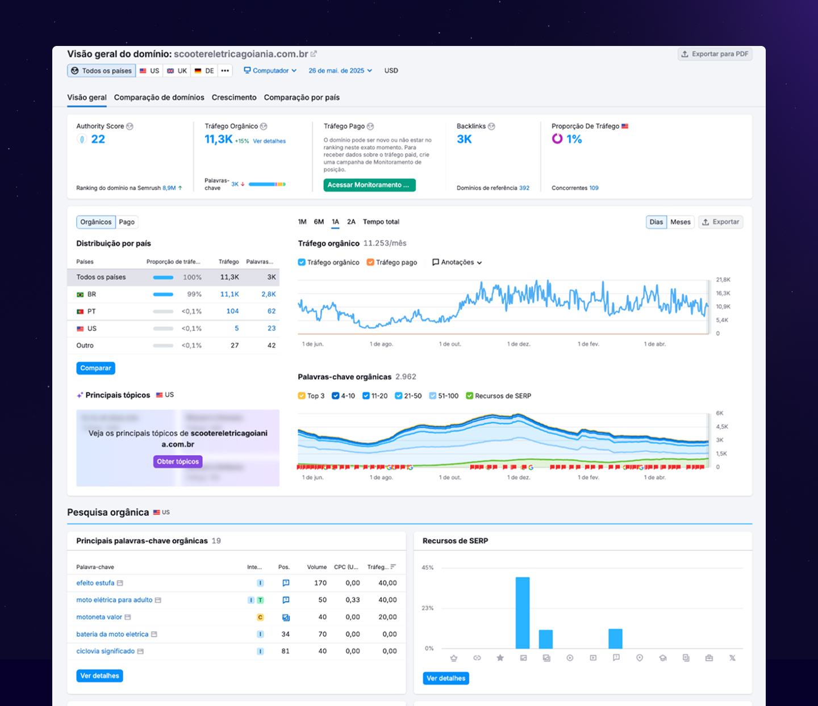Toggle the 11-20 positions checkbox
818x706 pixels.
coord(366,396)
